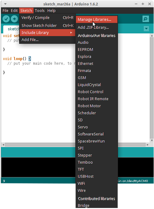This screenshot has width=154, height=209.
Task: Include the Bridge contributed library
Action: (96, 206)
